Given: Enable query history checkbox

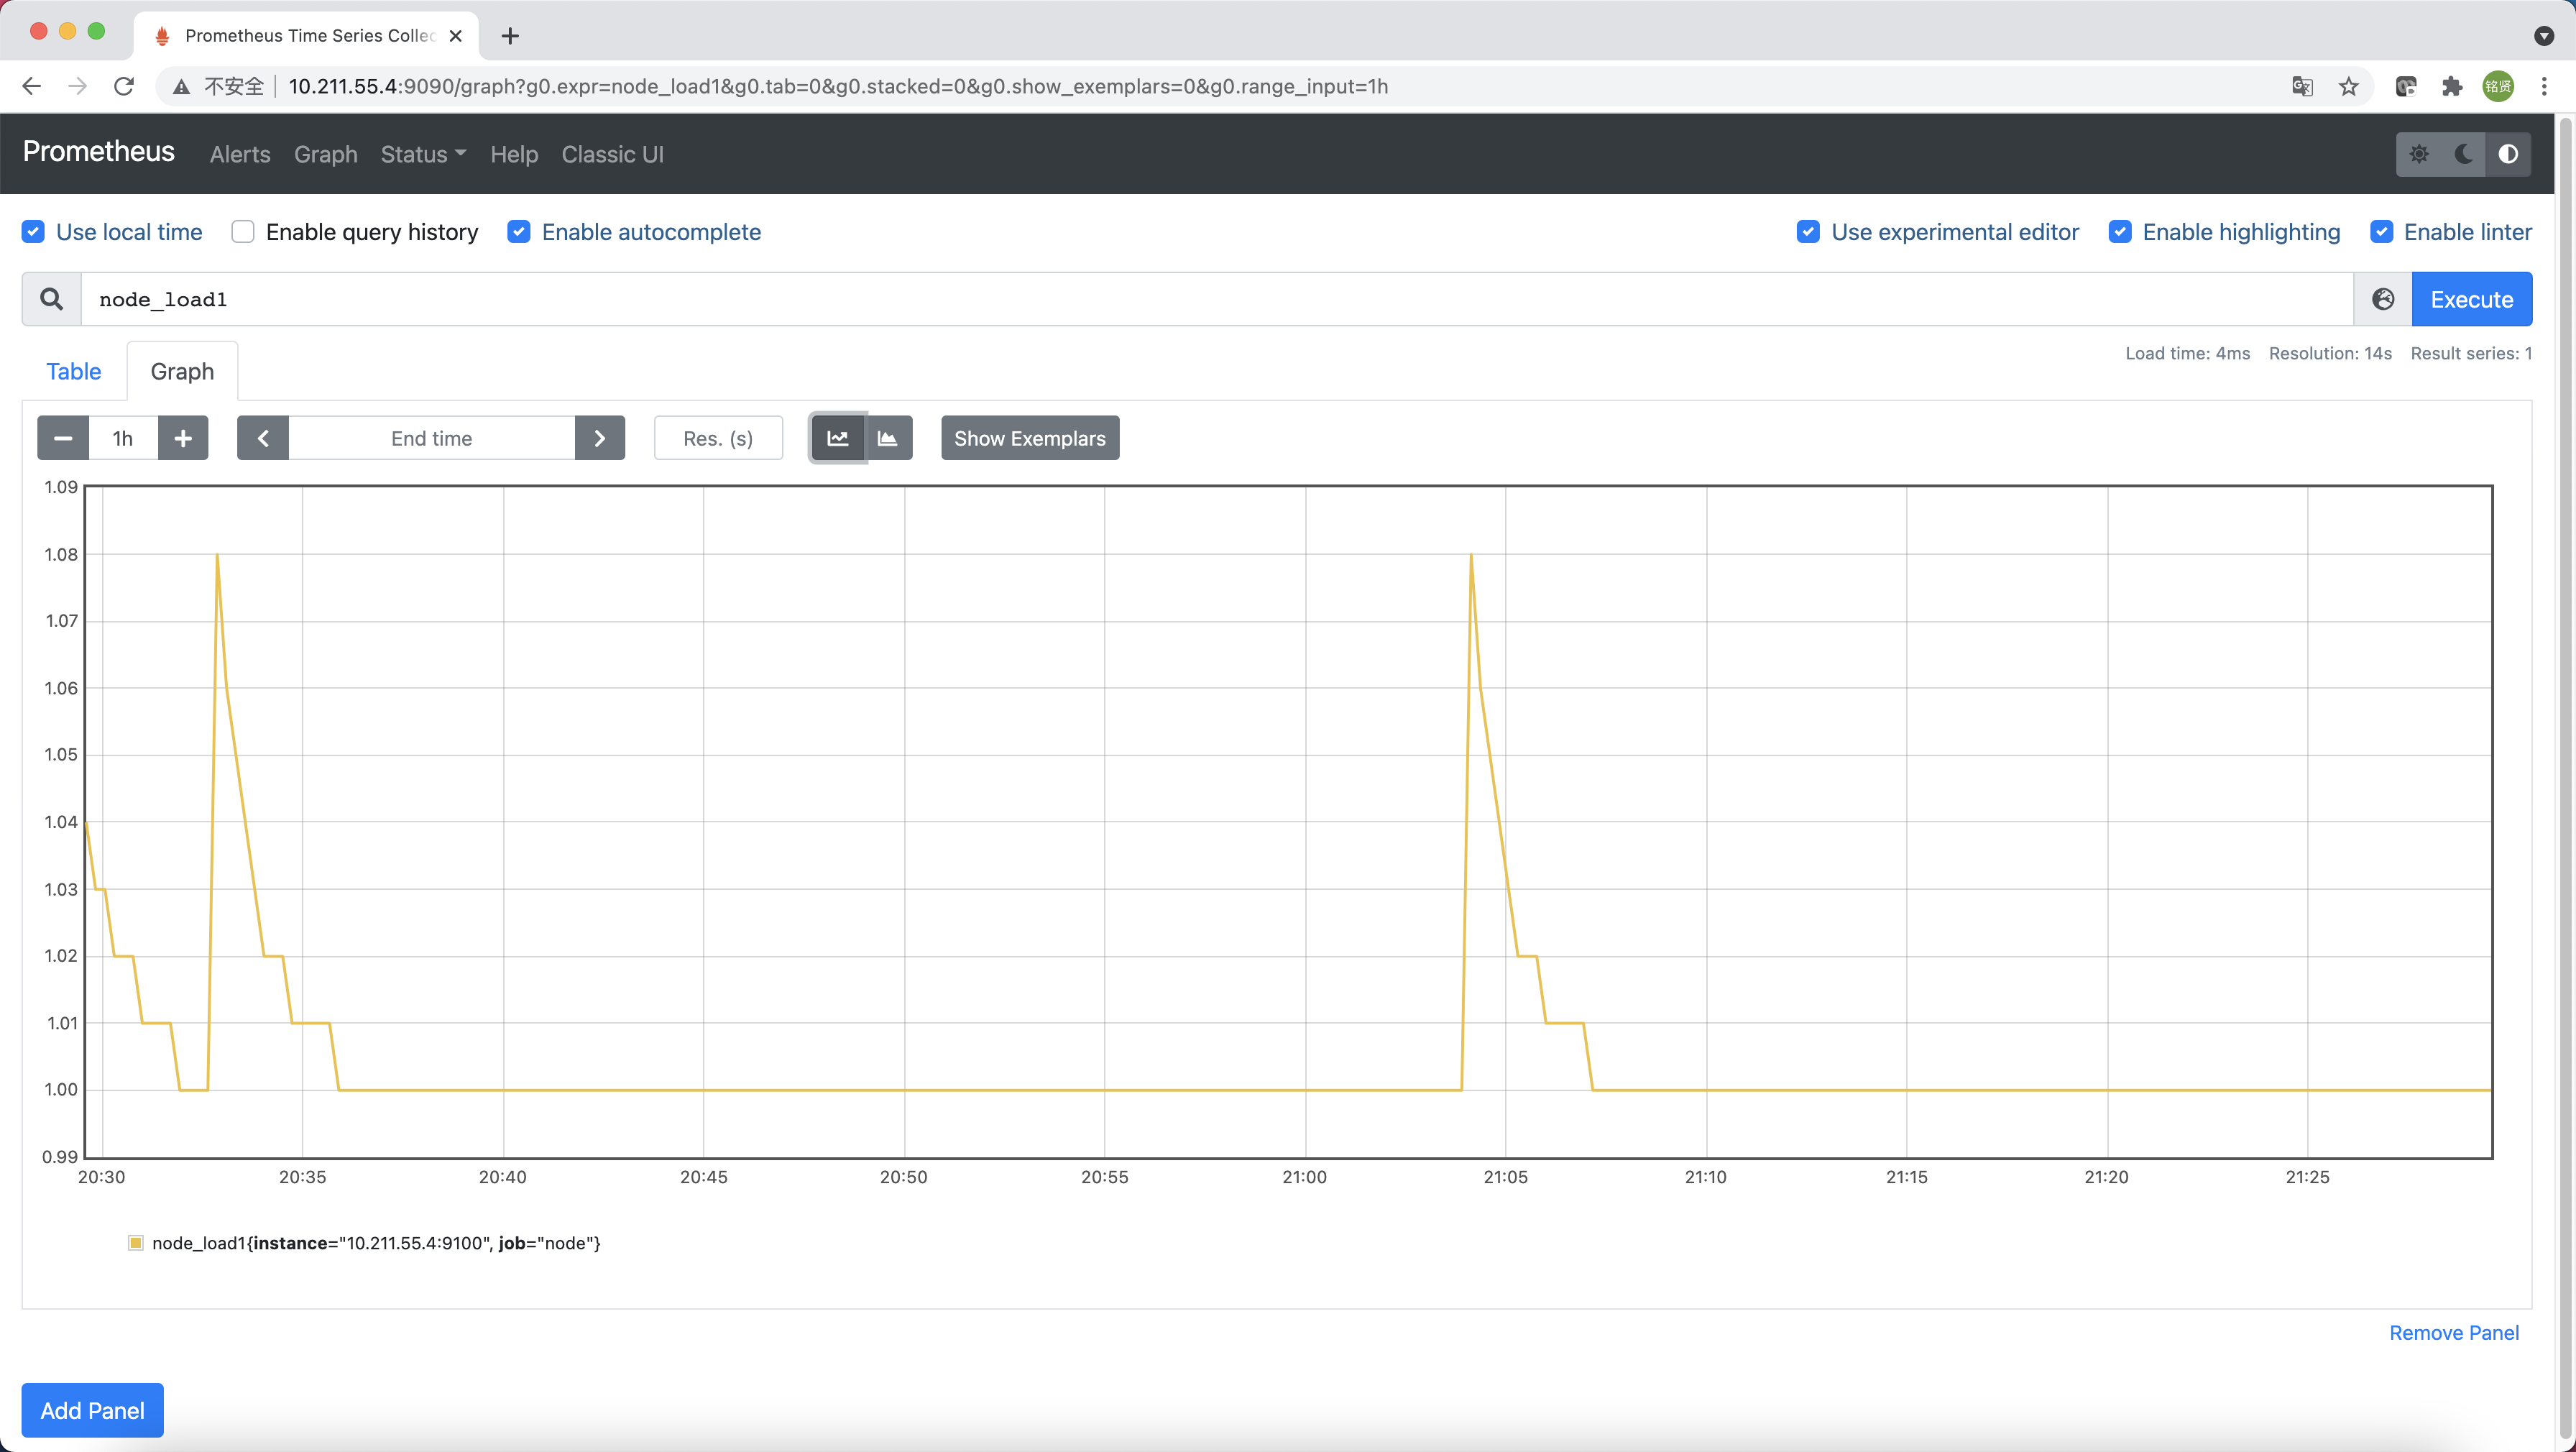Looking at the screenshot, I should coord(243,232).
